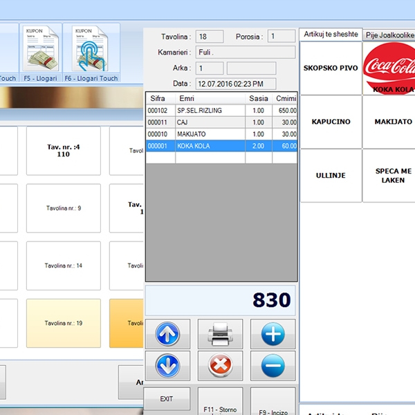The height and width of the screenshot is (415, 415).
Task: Select the ULLINJE product button
Action: [331, 176]
